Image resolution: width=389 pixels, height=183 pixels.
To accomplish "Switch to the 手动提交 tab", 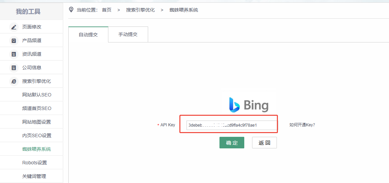I will click(128, 35).
